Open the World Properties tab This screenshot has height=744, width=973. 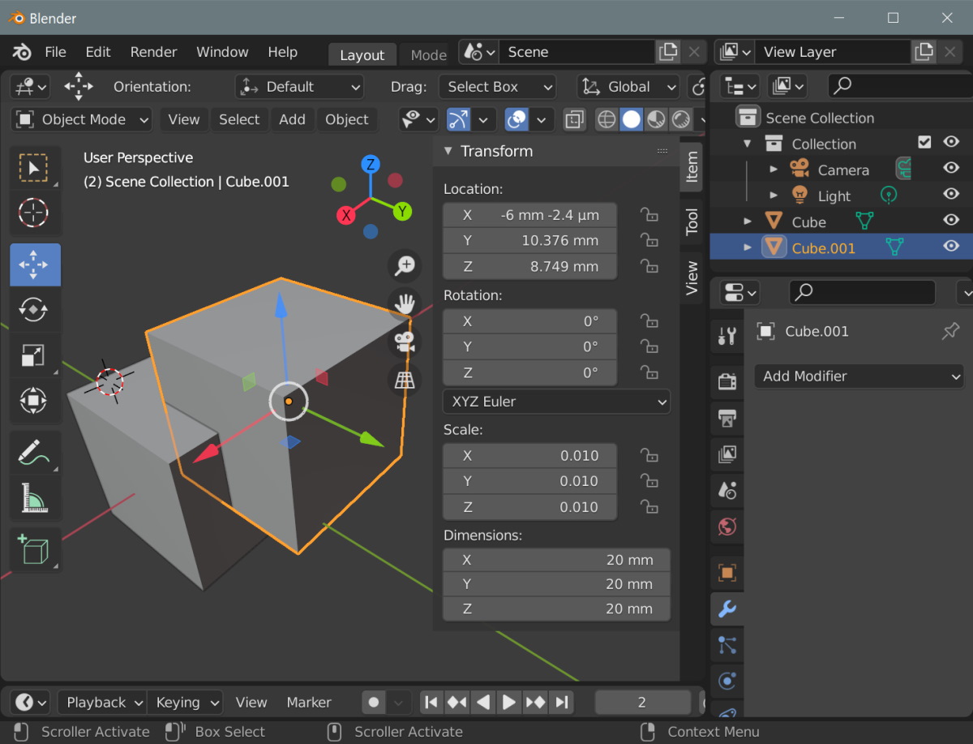(x=727, y=527)
